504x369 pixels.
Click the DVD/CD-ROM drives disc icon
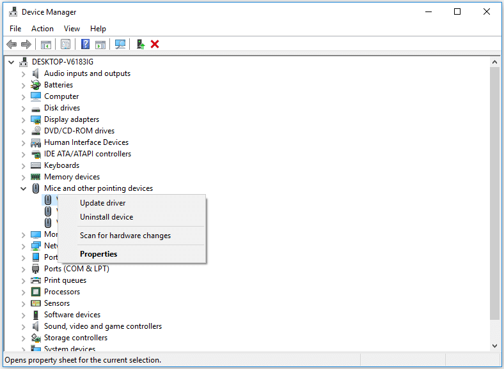(x=36, y=131)
